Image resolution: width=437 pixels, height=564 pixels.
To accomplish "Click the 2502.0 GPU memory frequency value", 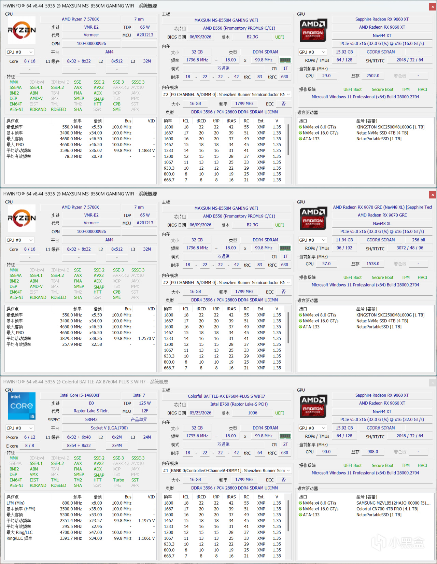I will (x=373, y=76).
